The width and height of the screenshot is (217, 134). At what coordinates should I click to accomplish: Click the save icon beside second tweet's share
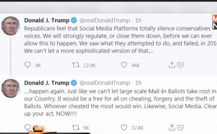180,128
